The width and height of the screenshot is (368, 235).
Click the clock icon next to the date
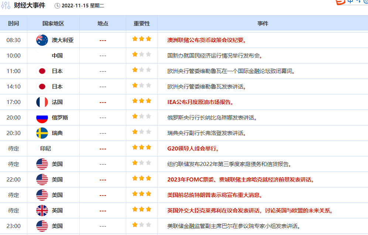coord(57,6)
